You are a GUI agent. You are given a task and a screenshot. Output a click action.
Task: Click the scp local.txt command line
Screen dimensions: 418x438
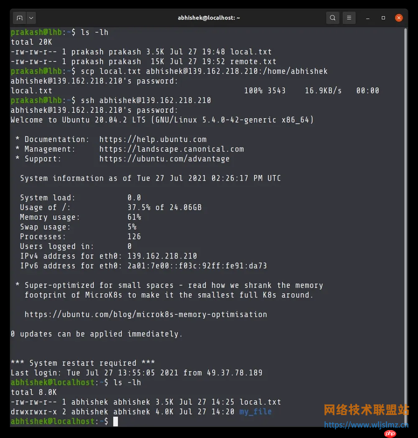coord(204,71)
